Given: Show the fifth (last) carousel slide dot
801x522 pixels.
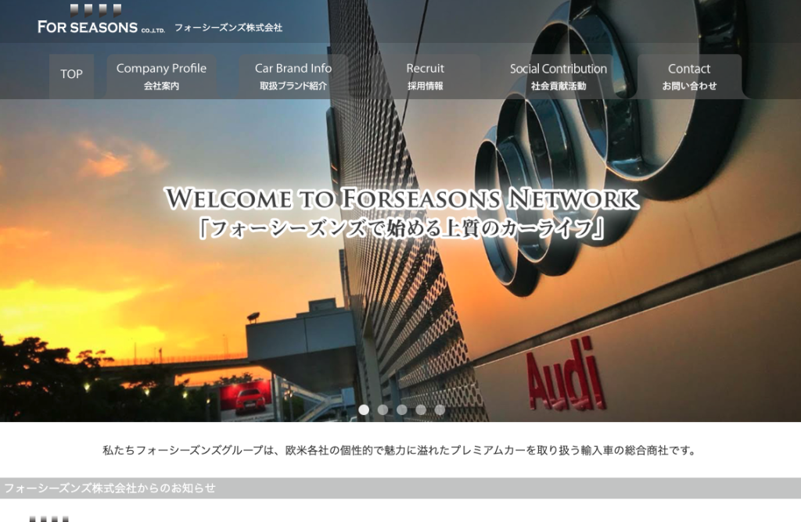Looking at the screenshot, I should (440, 409).
